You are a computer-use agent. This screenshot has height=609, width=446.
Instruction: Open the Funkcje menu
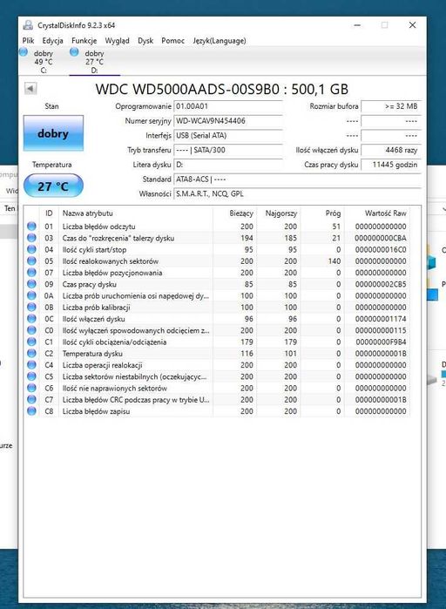coord(84,41)
